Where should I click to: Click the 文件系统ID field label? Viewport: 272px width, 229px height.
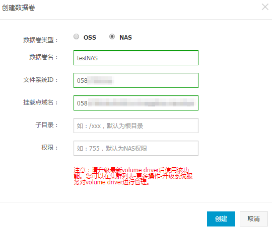pyautogui.click(x=40, y=80)
